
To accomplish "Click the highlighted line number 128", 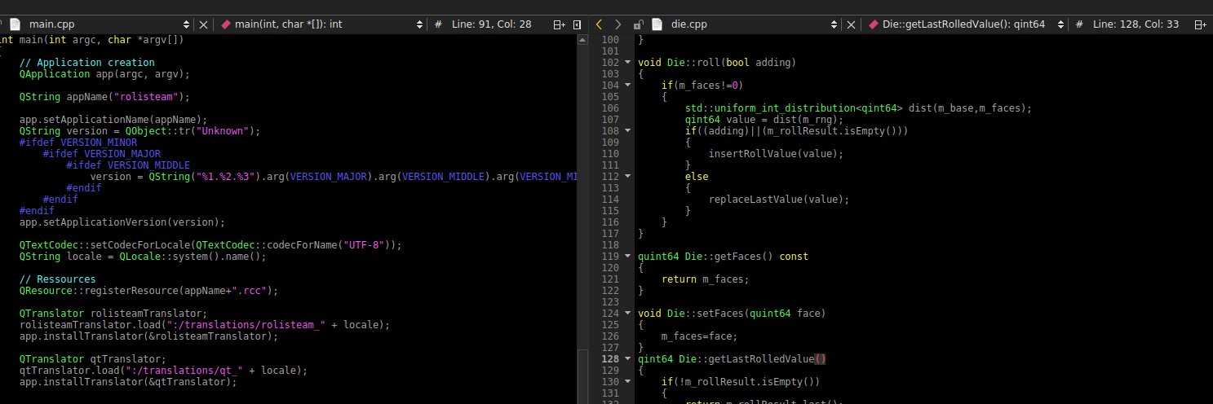I will [x=611, y=359].
